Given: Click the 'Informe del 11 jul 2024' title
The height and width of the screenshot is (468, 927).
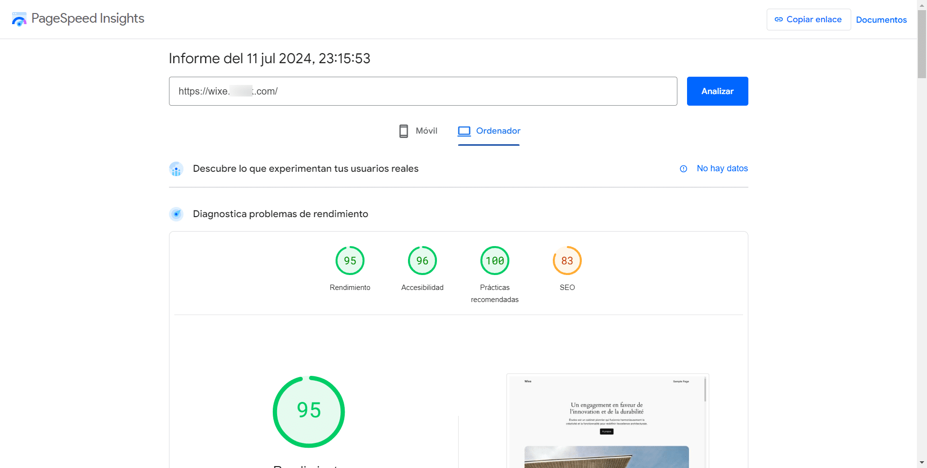Looking at the screenshot, I should 269,58.
